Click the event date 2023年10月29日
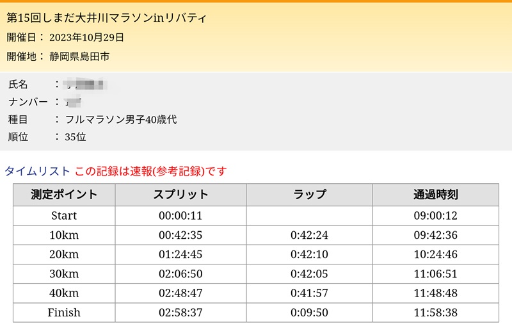The width and height of the screenshot is (512, 326). pos(86,37)
